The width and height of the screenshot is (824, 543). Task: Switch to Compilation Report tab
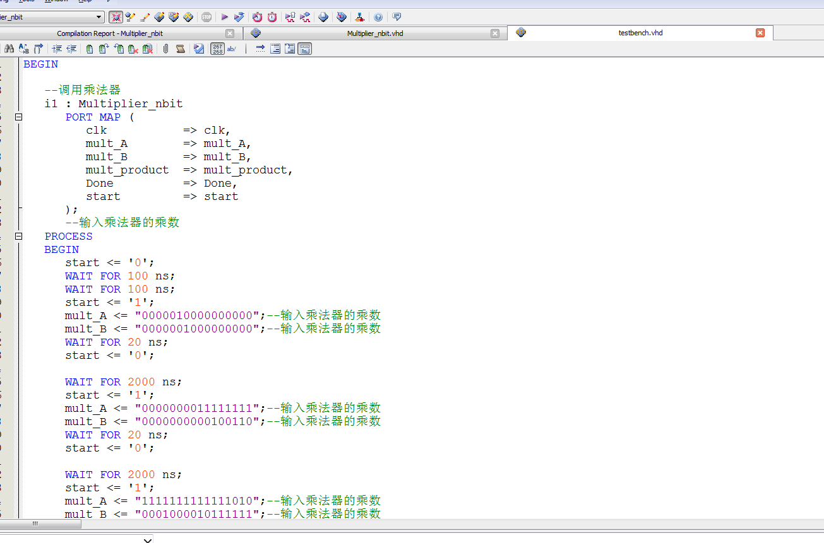[x=109, y=33]
